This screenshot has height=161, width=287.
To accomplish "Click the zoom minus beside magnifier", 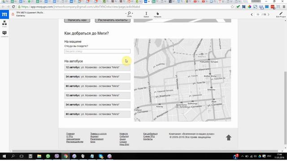I will pyautogui.click(x=126, y=13).
